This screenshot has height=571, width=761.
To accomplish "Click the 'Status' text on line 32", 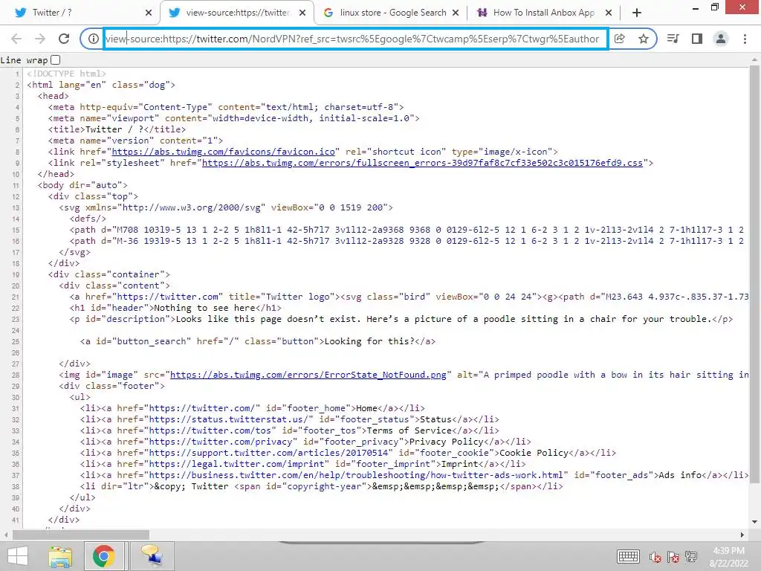I will coord(435,419).
